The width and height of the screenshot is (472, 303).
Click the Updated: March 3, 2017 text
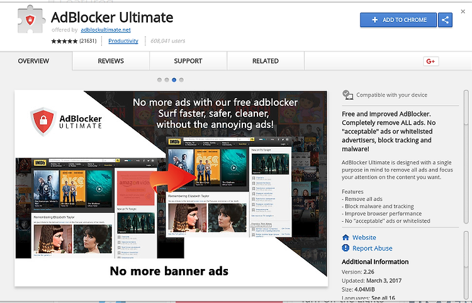[371, 280]
